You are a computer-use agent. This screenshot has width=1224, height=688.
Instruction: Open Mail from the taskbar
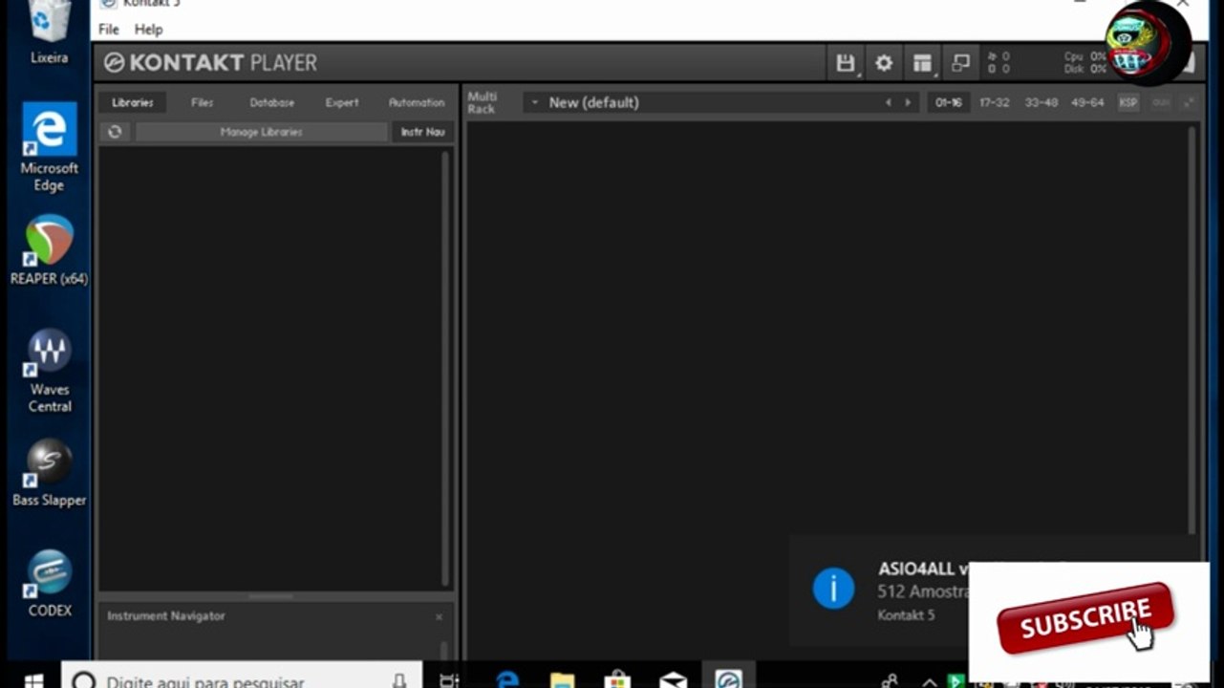(674, 679)
